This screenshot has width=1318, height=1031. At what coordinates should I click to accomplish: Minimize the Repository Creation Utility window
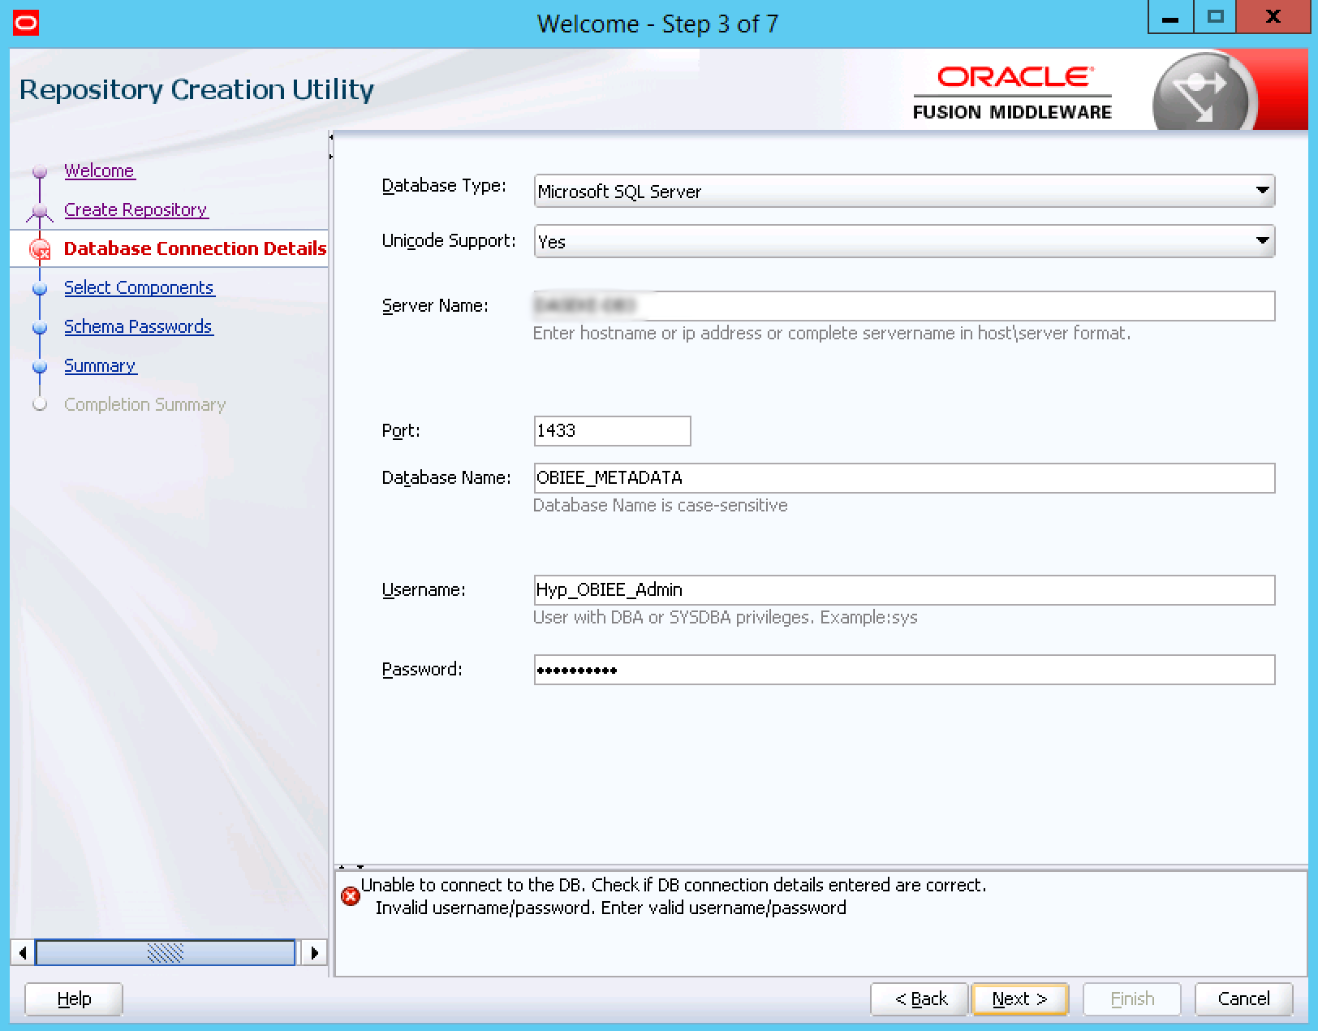[x=1170, y=17]
